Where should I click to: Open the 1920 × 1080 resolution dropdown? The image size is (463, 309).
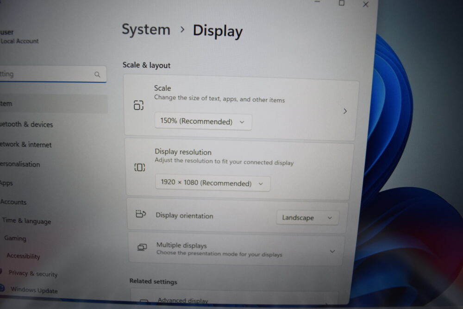(213, 183)
